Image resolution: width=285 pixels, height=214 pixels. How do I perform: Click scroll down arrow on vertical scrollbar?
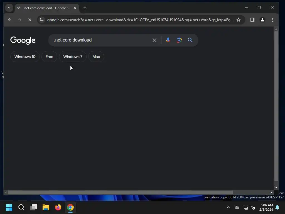pos(276,188)
